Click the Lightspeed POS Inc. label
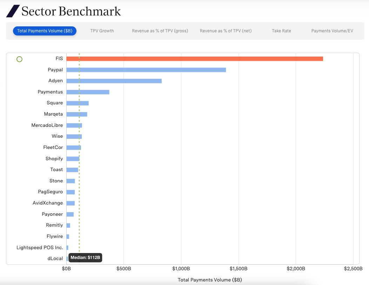Viewport: 369px width, 285px height. point(40,247)
